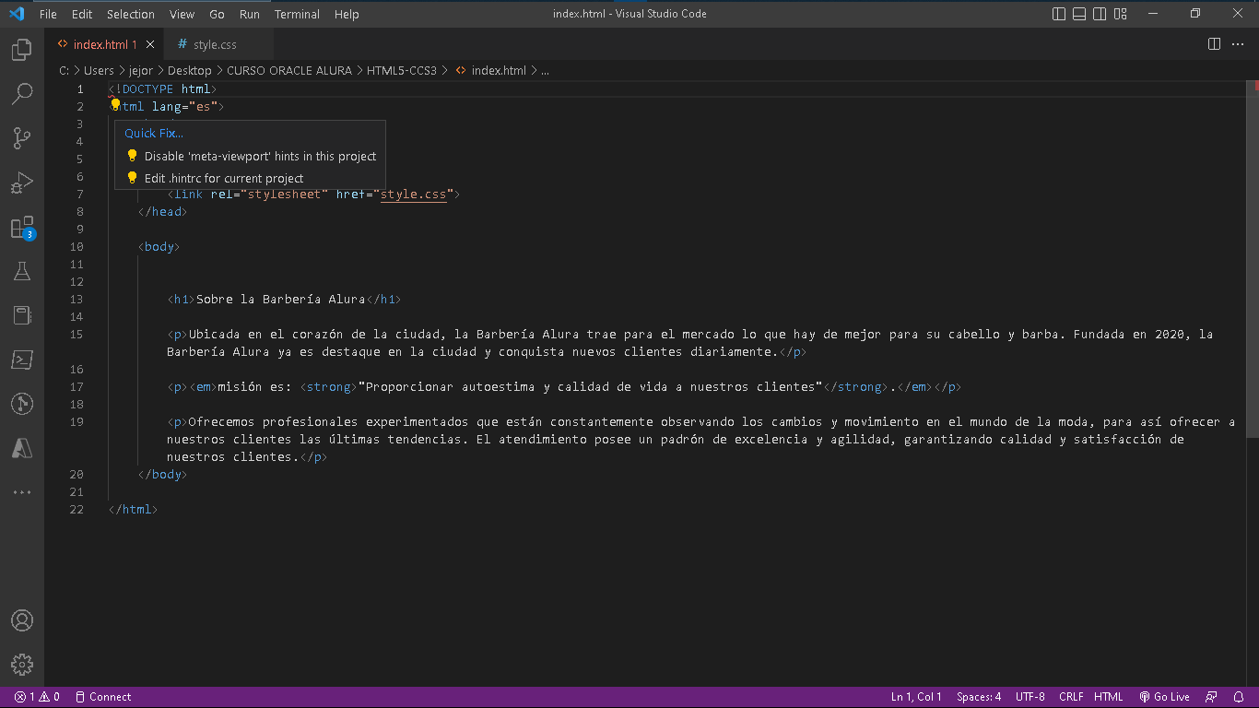Expand 'CURSO ORACLE ALURA' breadcrumb
This screenshot has width=1259, height=708.
pos(289,70)
